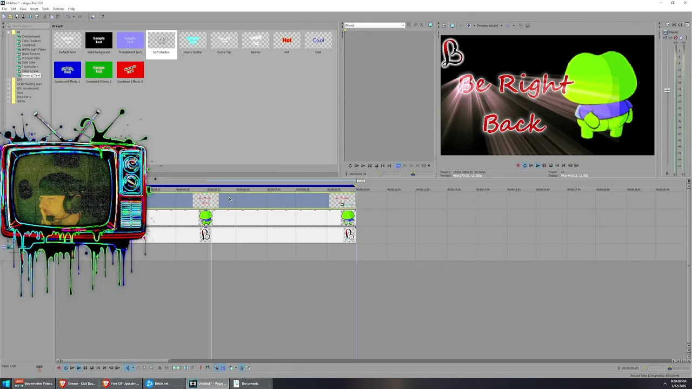Open the Insert menu
Viewport: 692px width, 389px height.
(34, 9)
